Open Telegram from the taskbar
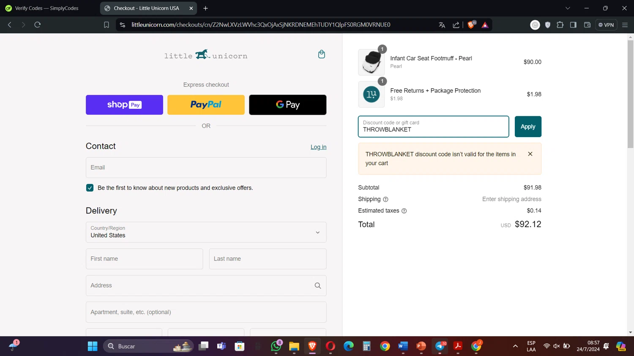This screenshot has height=356, width=634. click(440, 346)
